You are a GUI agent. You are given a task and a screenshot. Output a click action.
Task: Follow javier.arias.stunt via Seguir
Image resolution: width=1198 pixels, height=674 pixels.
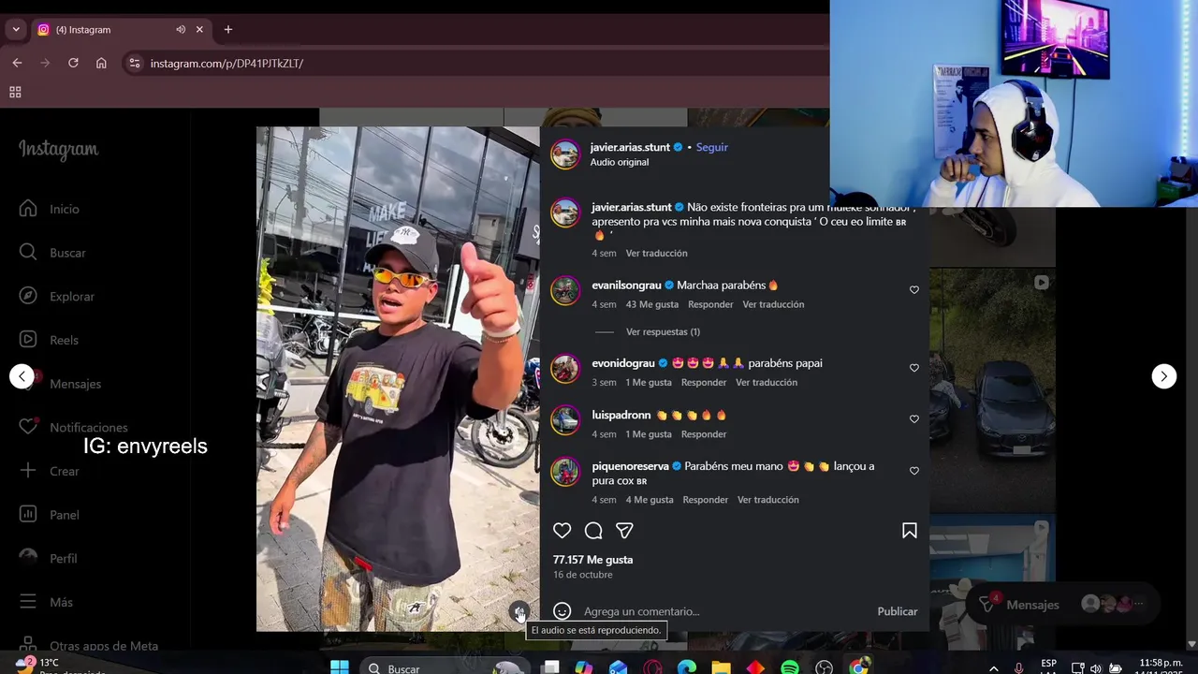point(712,147)
